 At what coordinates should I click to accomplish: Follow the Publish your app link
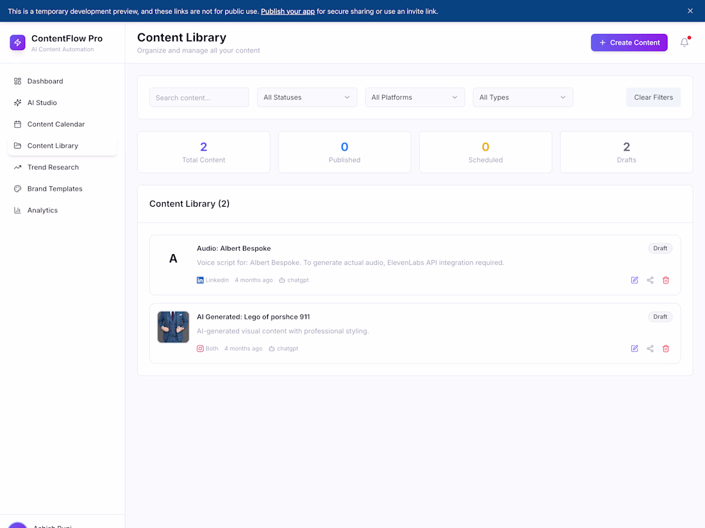(288, 12)
